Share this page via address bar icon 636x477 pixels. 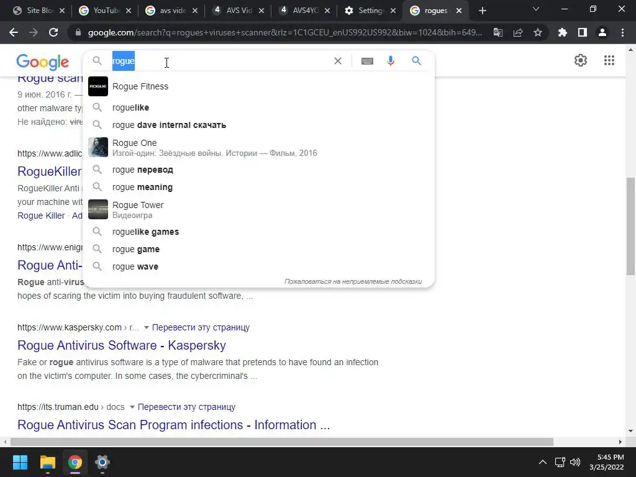pyautogui.click(x=518, y=32)
